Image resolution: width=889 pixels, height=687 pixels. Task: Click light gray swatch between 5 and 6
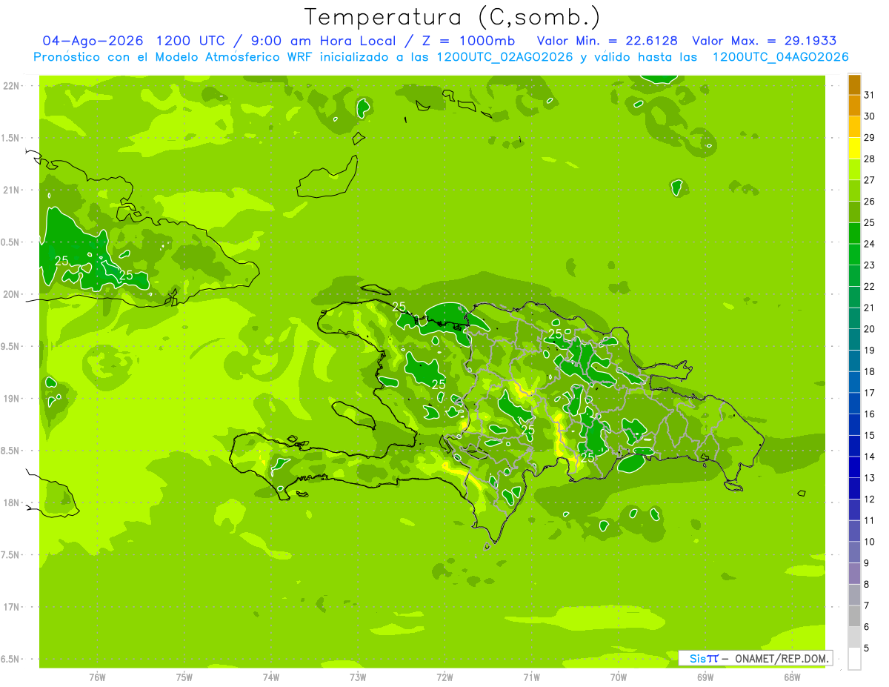854,637
